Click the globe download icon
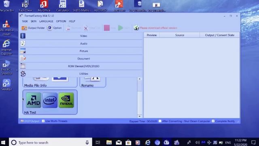Viewport: 259px width, 146px height. (136, 28)
